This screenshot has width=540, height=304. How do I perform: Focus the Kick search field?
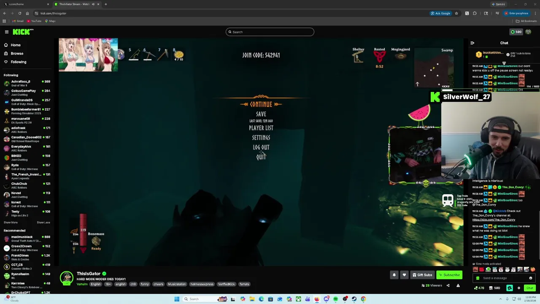coord(270,32)
